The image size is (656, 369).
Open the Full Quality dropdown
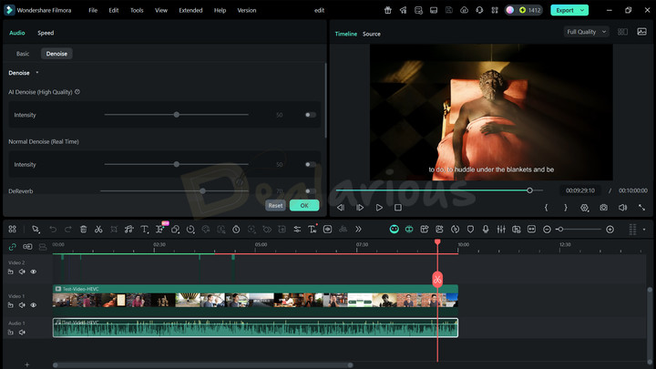(585, 32)
